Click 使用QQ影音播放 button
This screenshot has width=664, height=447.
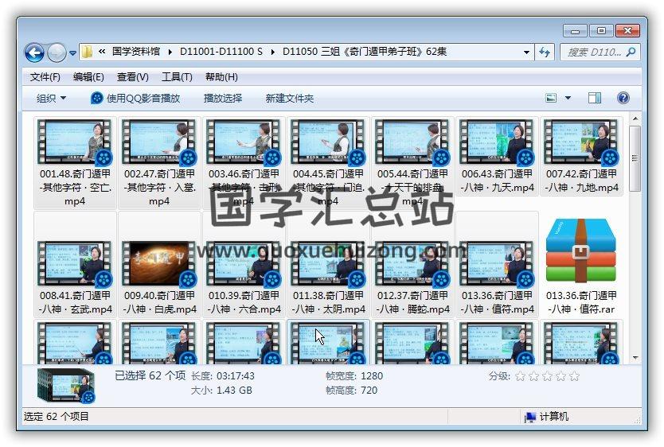click(135, 99)
